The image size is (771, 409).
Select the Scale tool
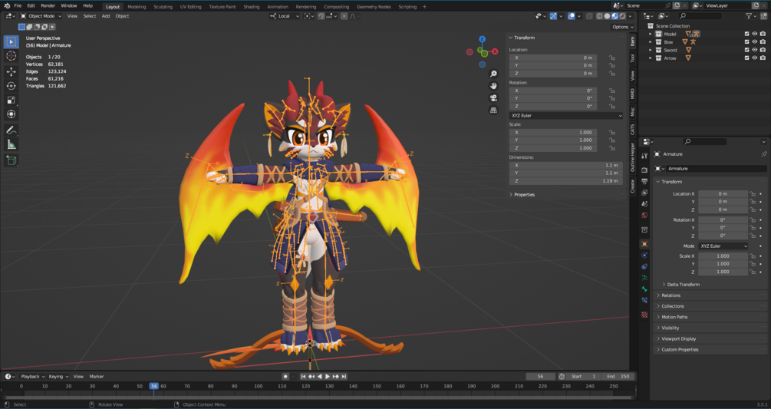(11, 101)
